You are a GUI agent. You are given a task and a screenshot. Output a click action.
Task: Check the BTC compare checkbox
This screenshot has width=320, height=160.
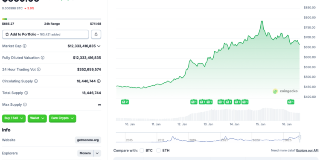tap(142, 151)
